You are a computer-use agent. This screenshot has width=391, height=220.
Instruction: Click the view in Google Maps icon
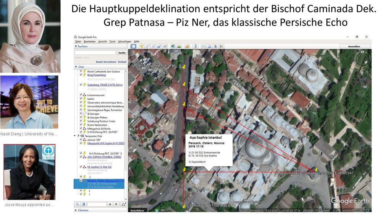tap(221, 46)
